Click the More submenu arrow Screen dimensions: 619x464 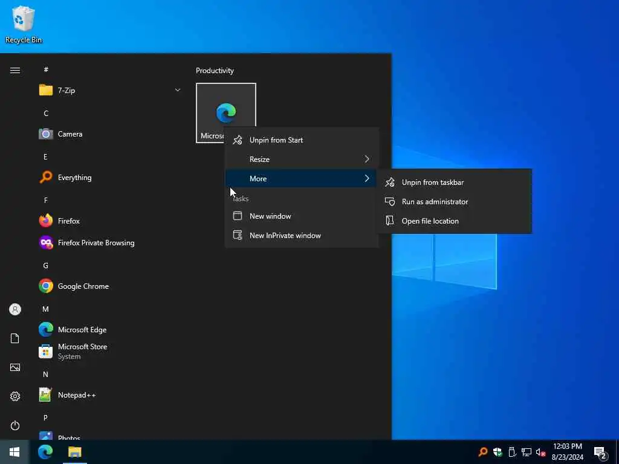coord(367,178)
